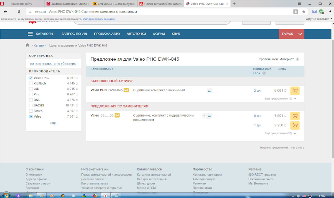Add Valeo PHC DWK-045 to cart

click(x=295, y=91)
